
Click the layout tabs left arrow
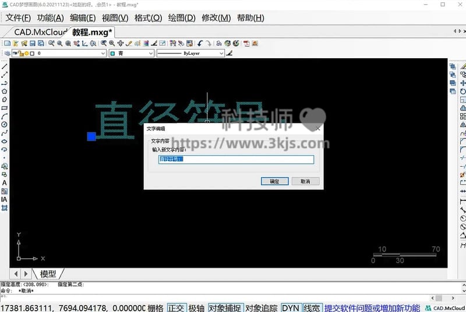[x=16, y=274]
